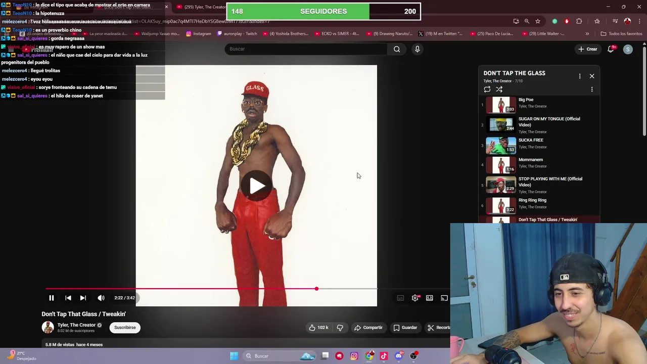
Task: Open the Yoshida Brothers bookmark
Action: [x=285, y=34]
